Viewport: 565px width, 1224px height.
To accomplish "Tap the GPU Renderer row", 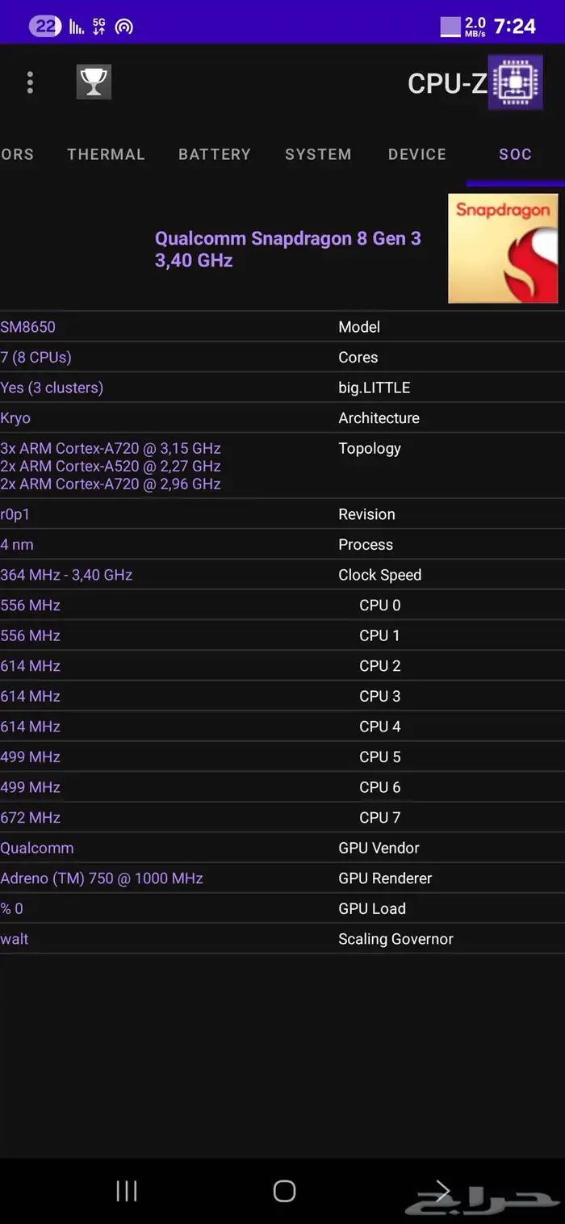I will click(282, 878).
